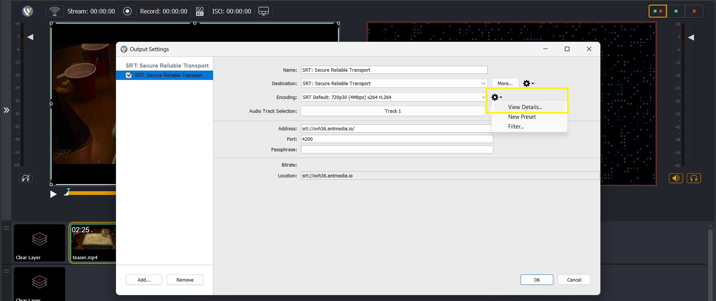The image size is (716, 301).
Task: Click the Name input field
Action: (394, 70)
